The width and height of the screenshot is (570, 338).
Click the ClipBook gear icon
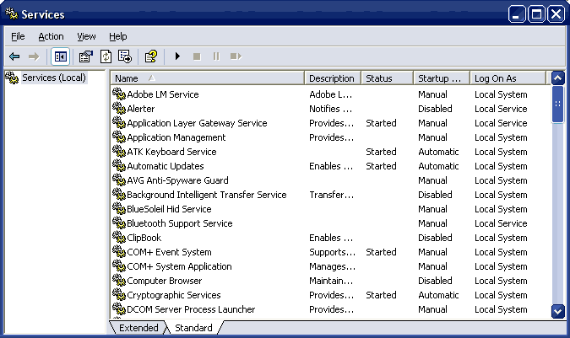coord(119,237)
